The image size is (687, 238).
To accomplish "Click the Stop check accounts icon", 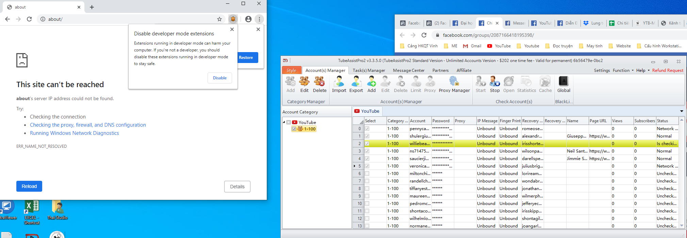I will [x=495, y=84].
